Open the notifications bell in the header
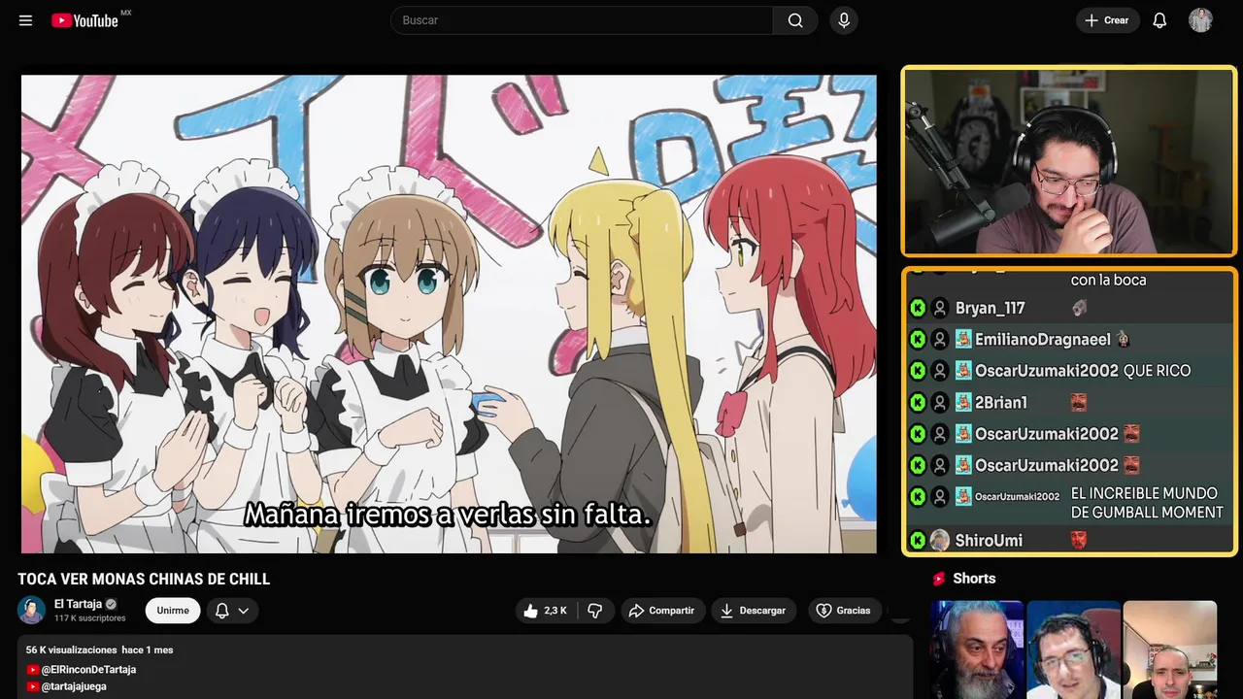 pos(1159,20)
